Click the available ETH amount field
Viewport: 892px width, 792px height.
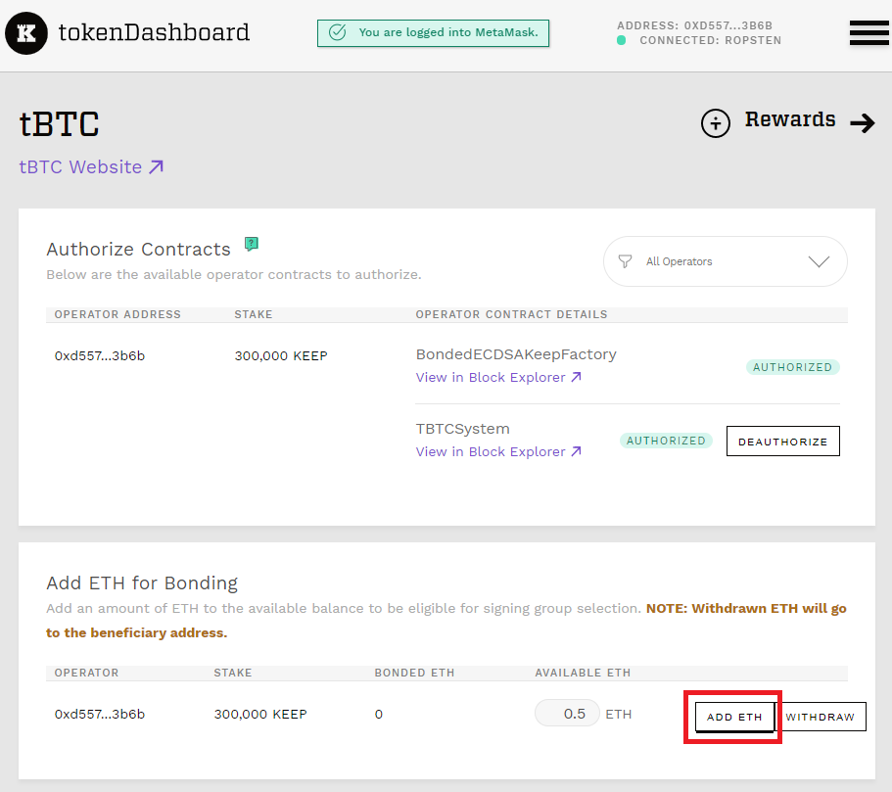click(x=567, y=714)
